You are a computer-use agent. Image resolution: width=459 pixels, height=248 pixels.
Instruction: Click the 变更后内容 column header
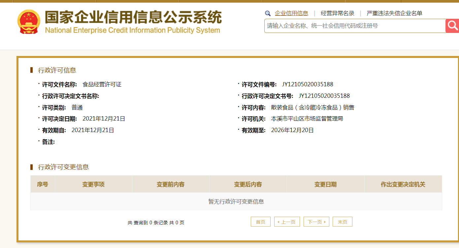click(248, 184)
